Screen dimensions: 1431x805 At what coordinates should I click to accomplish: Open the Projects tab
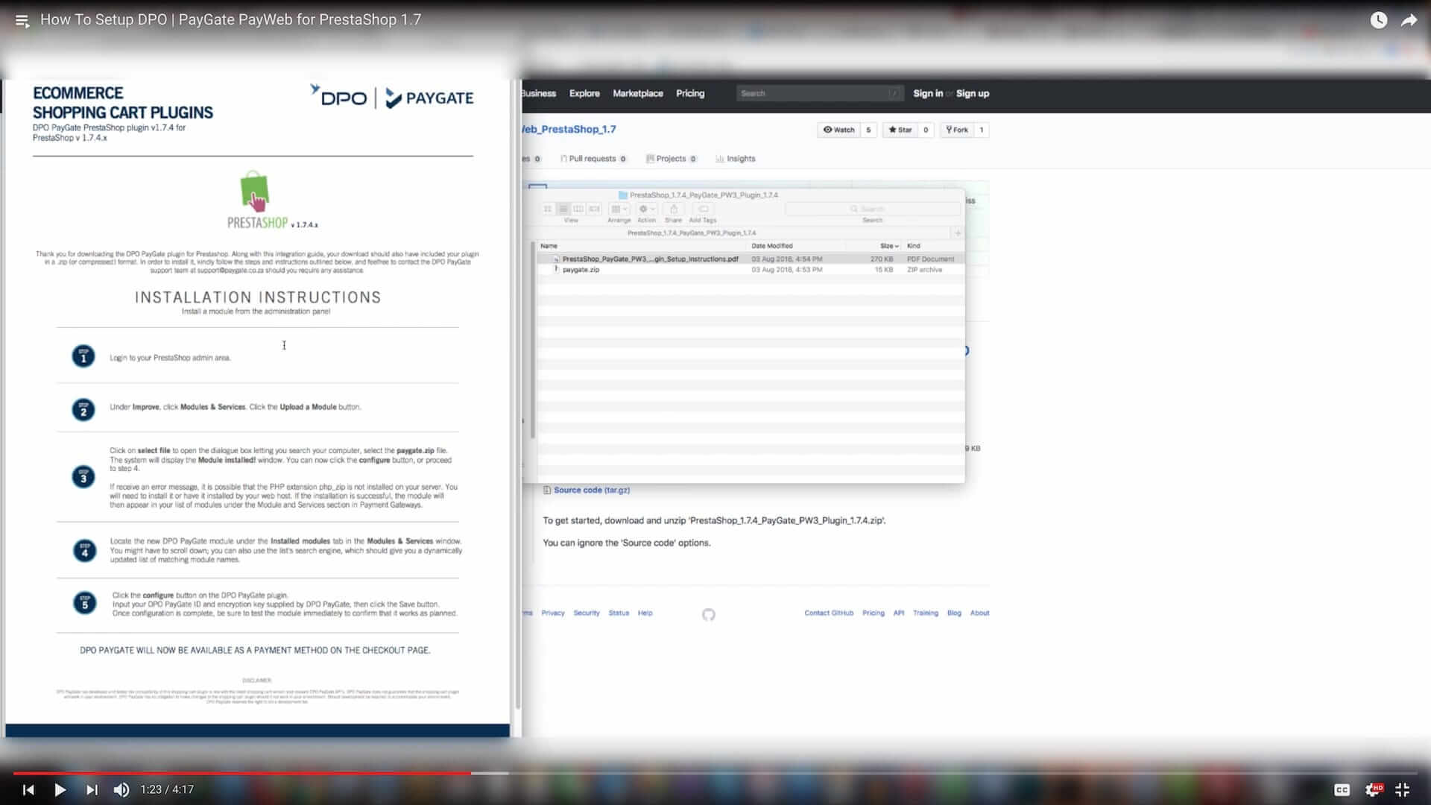coord(671,159)
